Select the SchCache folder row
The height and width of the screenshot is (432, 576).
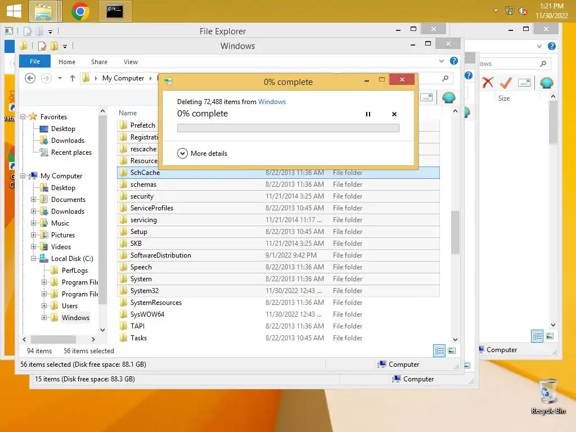278,173
